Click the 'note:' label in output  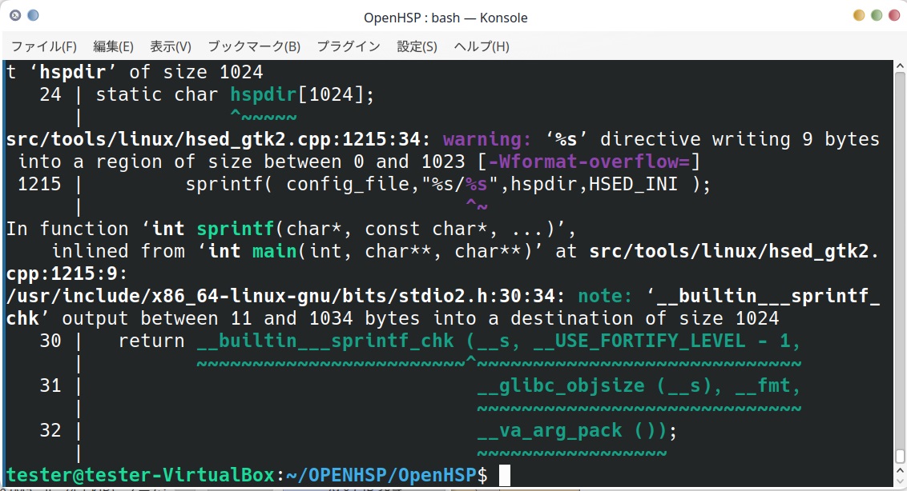tap(605, 297)
